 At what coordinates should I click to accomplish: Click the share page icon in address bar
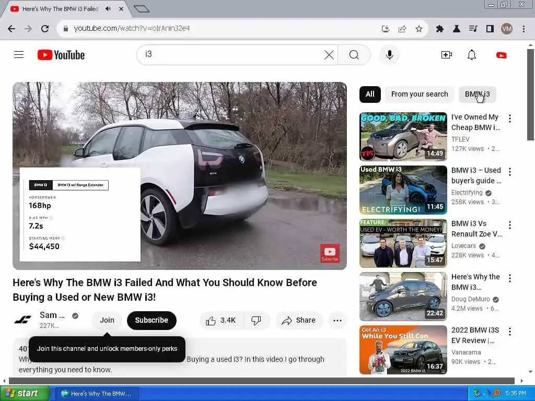(x=402, y=29)
